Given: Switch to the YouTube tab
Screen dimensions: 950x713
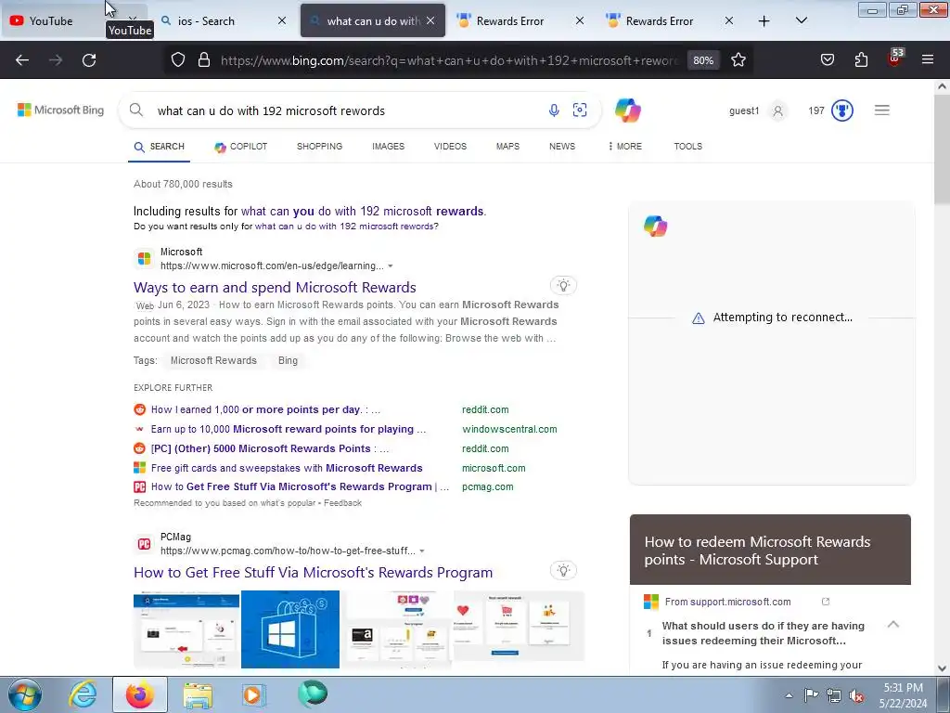Looking at the screenshot, I should [52, 20].
